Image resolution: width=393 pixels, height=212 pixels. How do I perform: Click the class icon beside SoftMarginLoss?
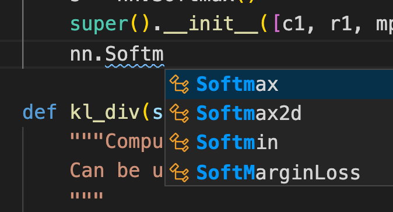coord(179,172)
